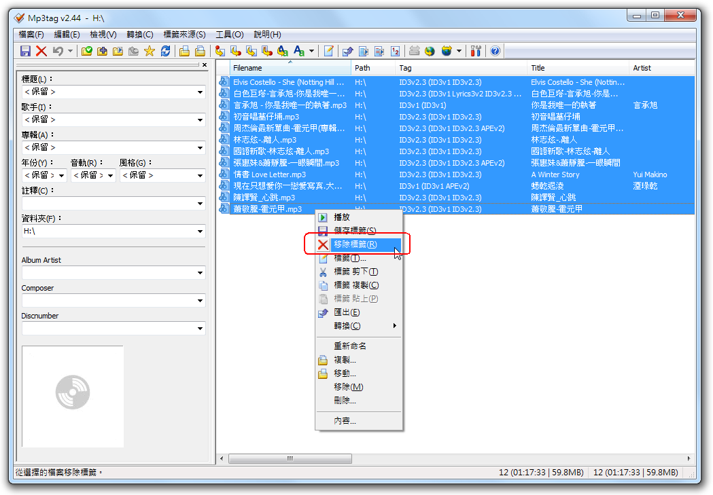Click the Tag - Filename converter toolbar icon
Screen dimensions: 713x495
[x=220, y=51]
